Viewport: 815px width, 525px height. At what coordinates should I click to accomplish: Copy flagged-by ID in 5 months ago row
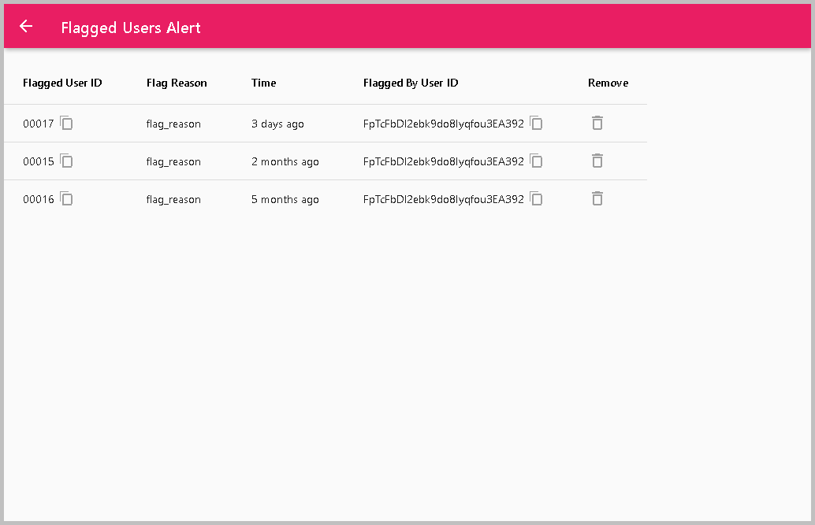537,199
